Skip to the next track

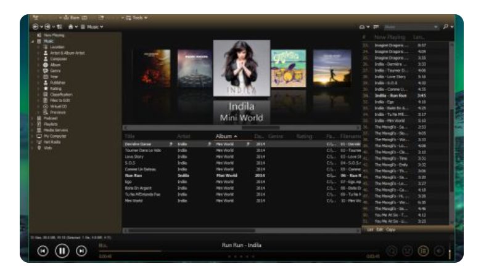click(x=81, y=250)
